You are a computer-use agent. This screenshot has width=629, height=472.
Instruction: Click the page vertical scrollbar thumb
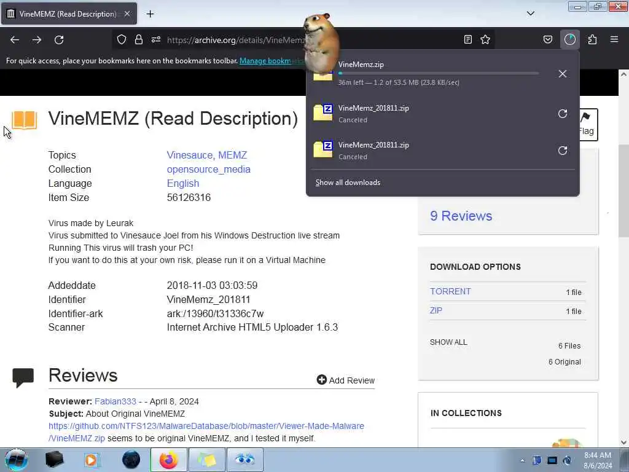[x=623, y=191]
